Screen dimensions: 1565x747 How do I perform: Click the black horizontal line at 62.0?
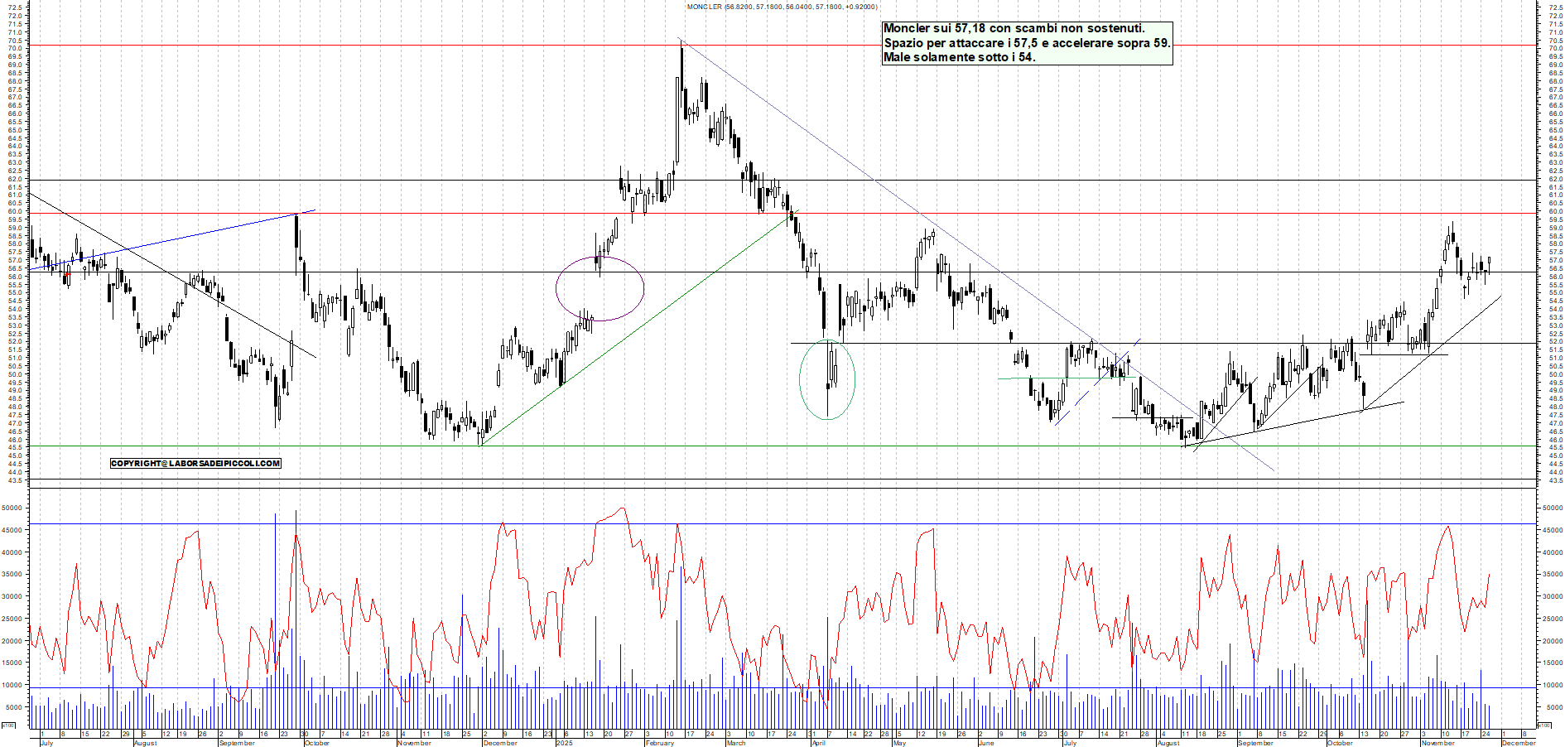[497, 180]
